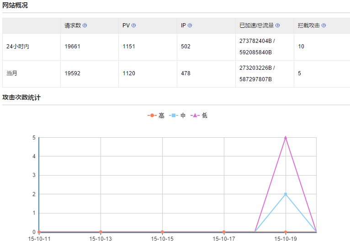Click the IP value 478
The width and height of the screenshot is (350, 249).
point(186,73)
